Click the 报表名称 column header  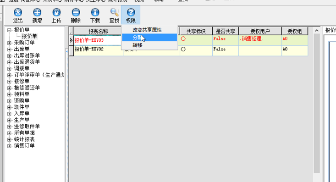[x=98, y=31]
